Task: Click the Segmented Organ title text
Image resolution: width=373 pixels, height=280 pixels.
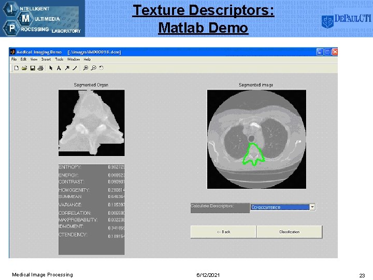Action: (x=91, y=85)
